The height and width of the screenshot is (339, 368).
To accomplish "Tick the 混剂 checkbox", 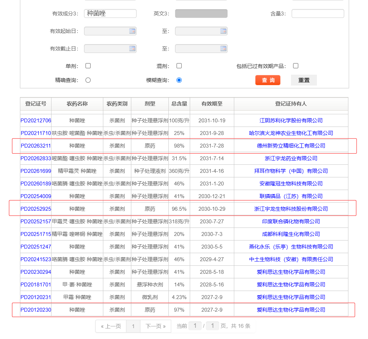I will pyautogui.click(x=179, y=66).
